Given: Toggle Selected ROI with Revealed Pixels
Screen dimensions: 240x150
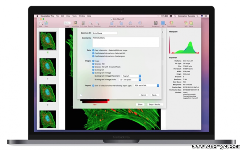Looking at the screenshot, I should tap(93, 67).
